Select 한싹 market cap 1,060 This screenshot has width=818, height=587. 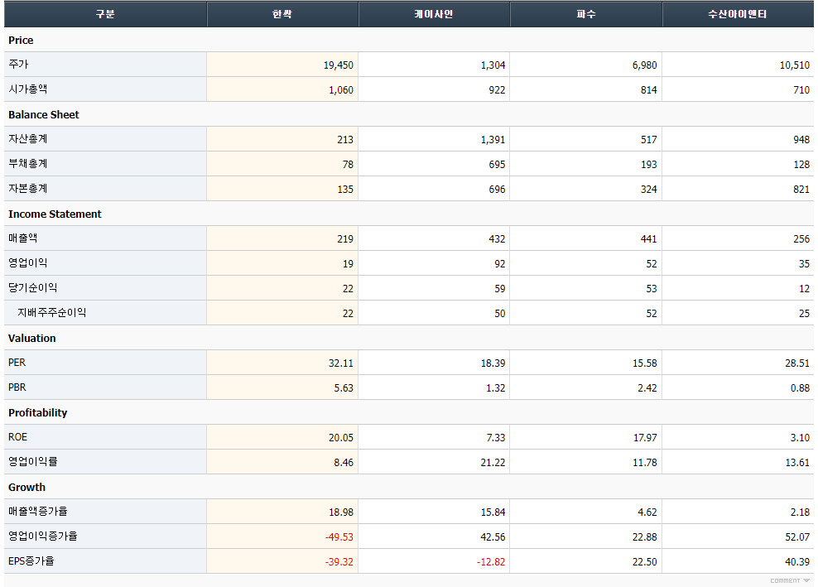click(340, 90)
